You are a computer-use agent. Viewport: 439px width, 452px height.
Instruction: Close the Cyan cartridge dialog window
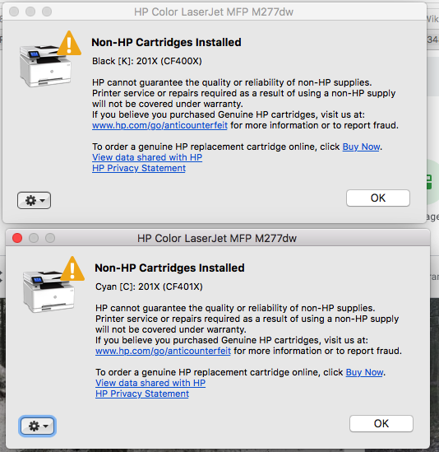click(x=17, y=238)
